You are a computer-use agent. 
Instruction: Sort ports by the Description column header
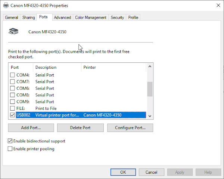[57, 67]
